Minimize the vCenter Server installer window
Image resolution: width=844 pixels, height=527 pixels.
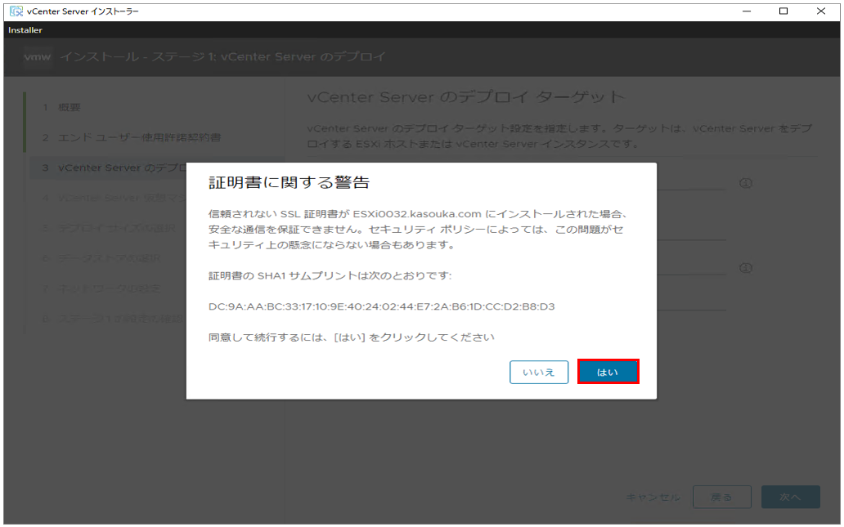click(747, 11)
